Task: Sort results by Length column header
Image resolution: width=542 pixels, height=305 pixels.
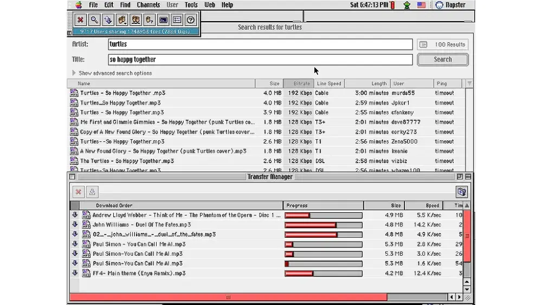Action: (x=367, y=83)
